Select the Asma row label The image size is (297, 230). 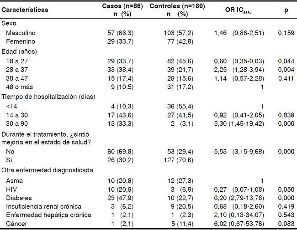14,180
